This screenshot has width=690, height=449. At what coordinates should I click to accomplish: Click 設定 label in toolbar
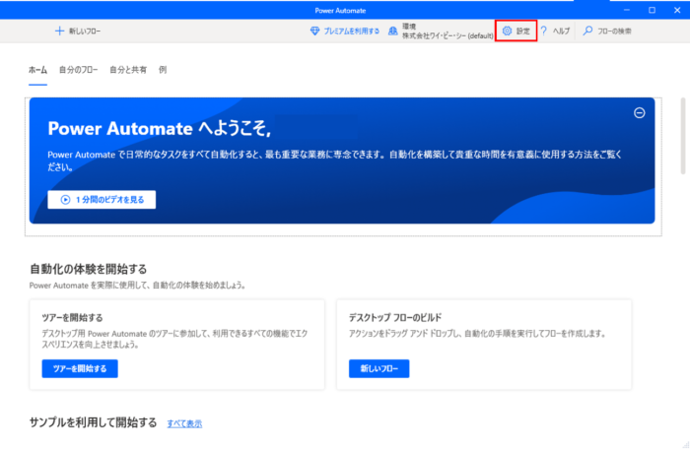click(523, 32)
